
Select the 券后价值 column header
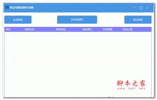point(128,29)
